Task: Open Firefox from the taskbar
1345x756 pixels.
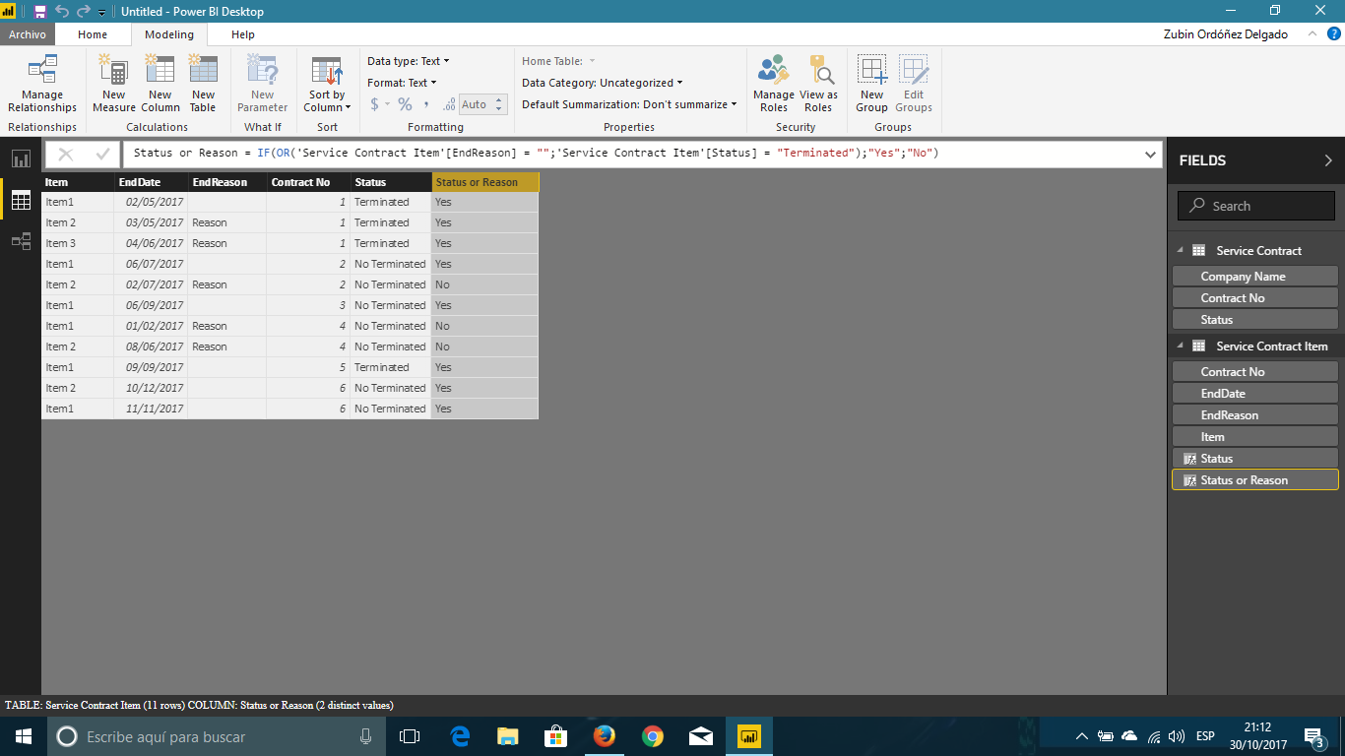Action: click(604, 736)
